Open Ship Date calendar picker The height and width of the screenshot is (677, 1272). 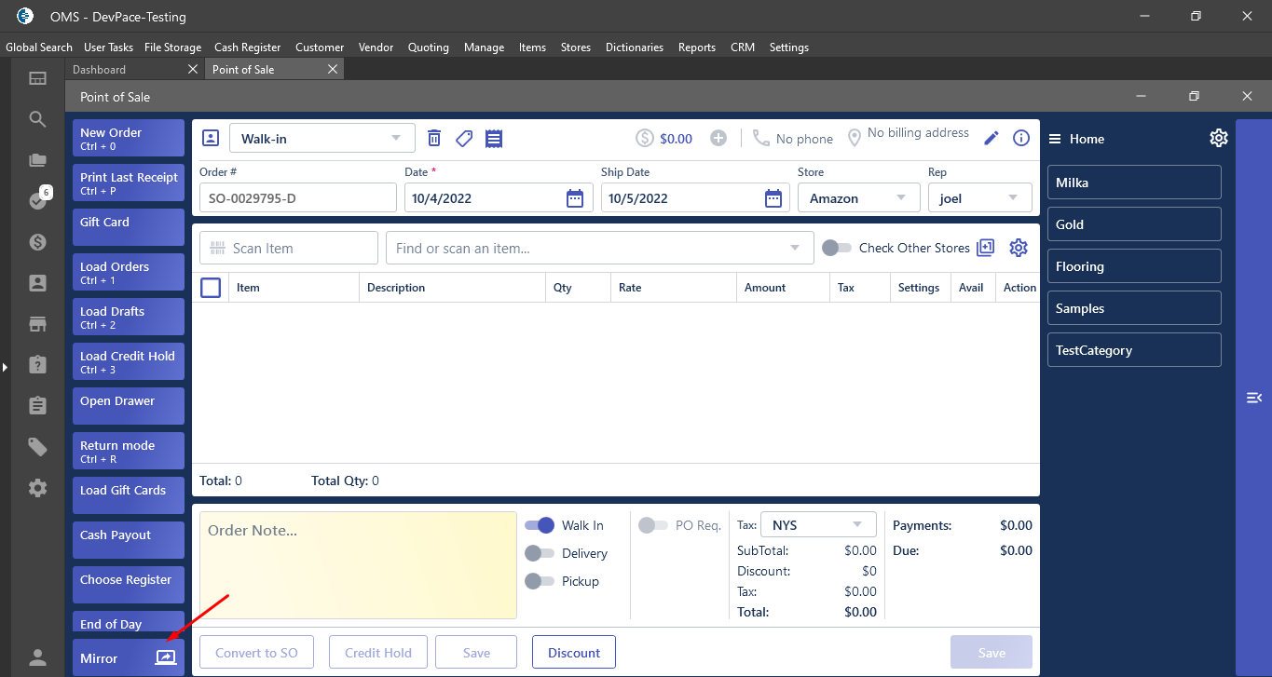pyautogui.click(x=773, y=198)
